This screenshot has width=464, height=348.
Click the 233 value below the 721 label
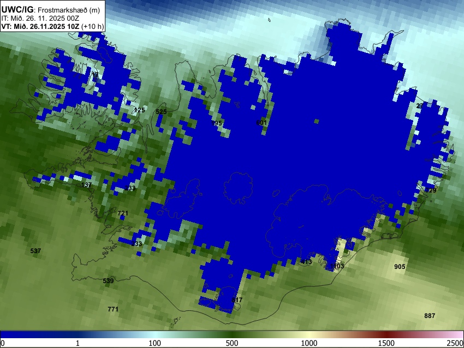click(136, 244)
